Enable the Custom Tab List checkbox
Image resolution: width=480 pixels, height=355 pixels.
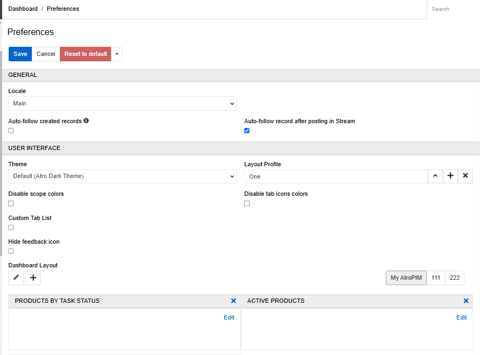[11, 228]
